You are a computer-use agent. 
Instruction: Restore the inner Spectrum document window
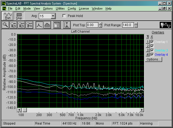[164, 8]
